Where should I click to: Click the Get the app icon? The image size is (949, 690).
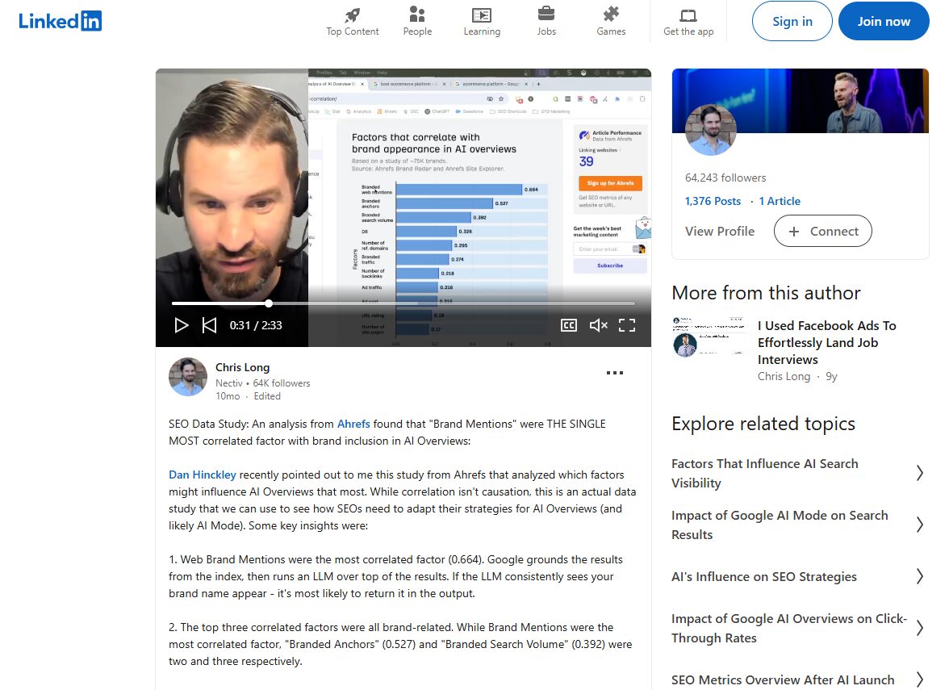pos(688,15)
